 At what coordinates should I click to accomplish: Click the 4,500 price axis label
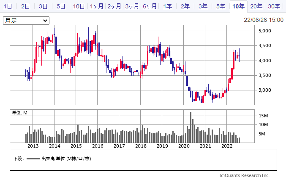pos(265,45)
